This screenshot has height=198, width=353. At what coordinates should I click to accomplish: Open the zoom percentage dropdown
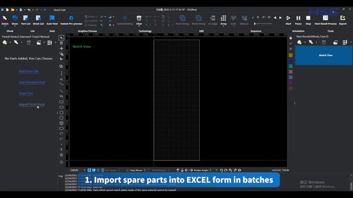[84, 170]
